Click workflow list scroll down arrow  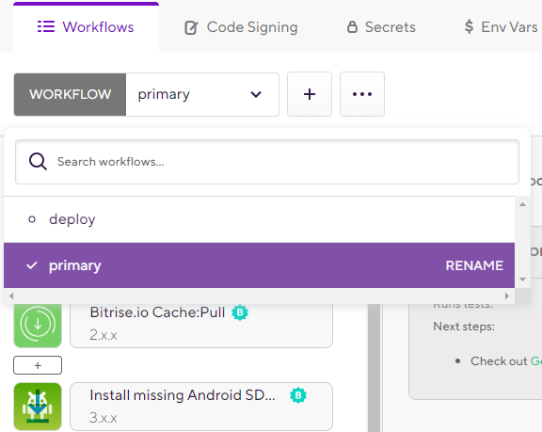(x=522, y=280)
